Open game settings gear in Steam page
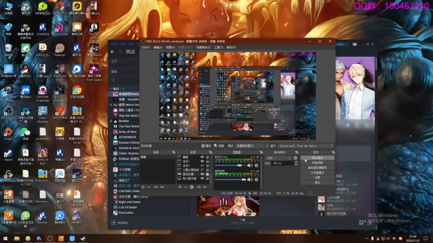The width and height of the screenshot is (433, 243). (347, 125)
